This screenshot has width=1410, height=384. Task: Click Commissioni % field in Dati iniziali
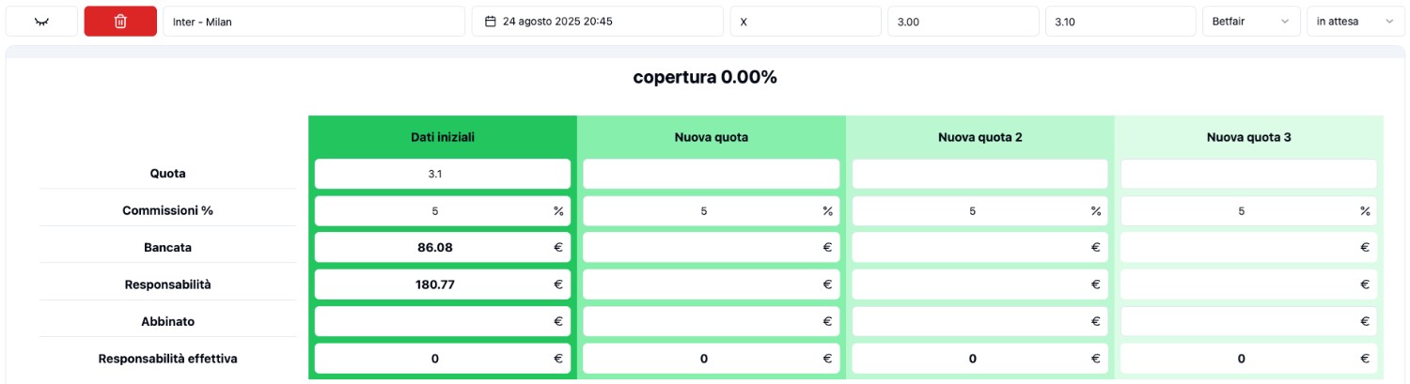pos(443,211)
